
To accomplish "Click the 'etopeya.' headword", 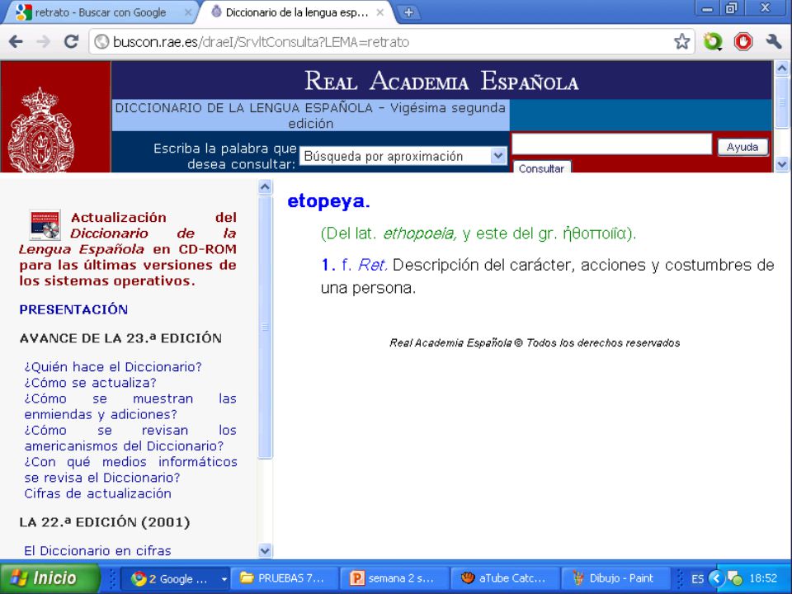I will [x=329, y=201].
